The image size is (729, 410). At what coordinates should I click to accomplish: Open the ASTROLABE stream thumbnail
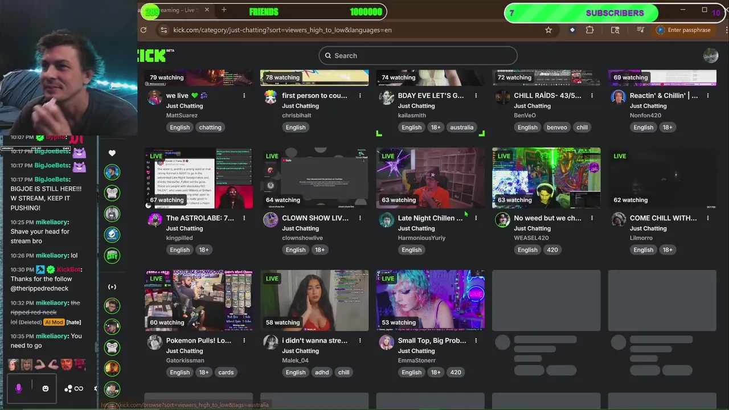(x=199, y=178)
